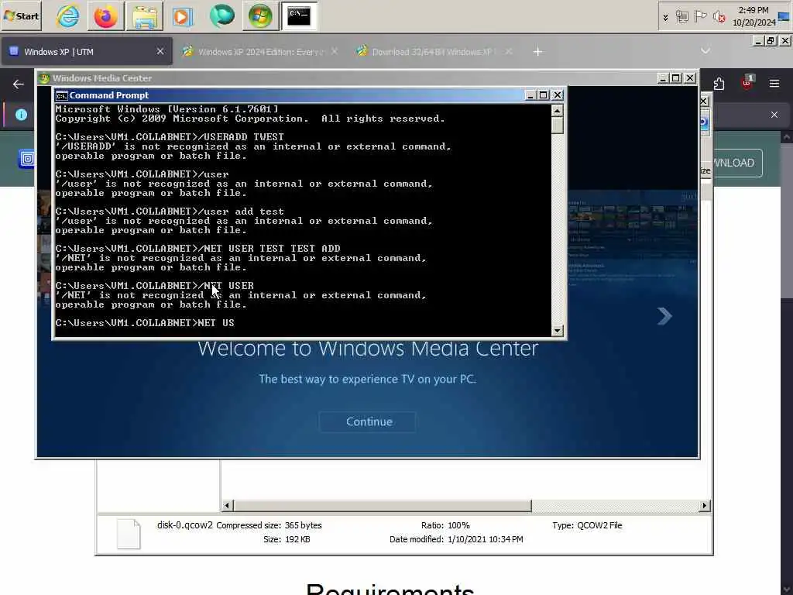
Task: Click the red uBlock extension icon
Action: tap(747, 82)
